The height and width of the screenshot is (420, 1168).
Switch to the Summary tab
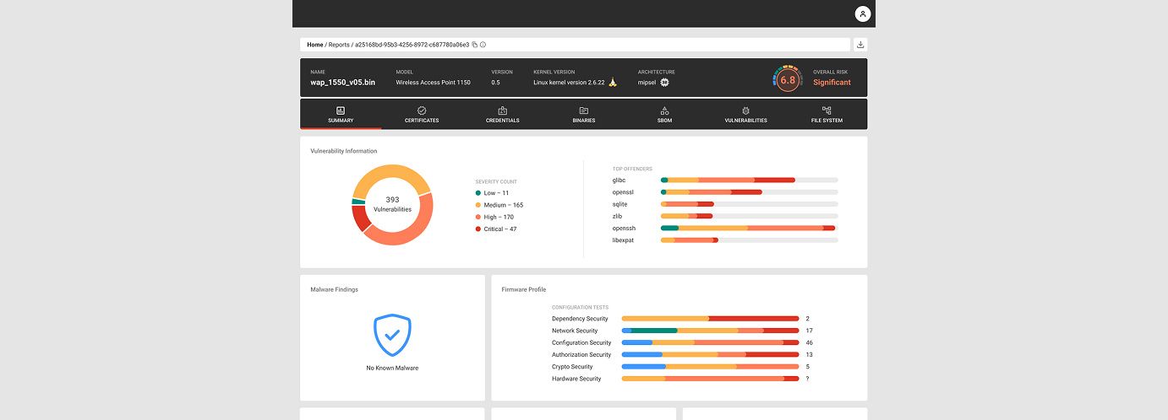341,115
